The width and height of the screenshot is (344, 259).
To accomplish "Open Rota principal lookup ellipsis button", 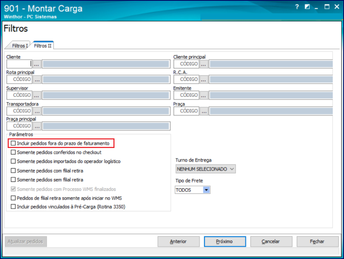I will [x=37, y=79].
